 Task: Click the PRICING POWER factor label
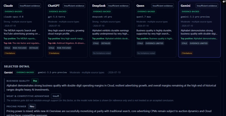[16, 106]
